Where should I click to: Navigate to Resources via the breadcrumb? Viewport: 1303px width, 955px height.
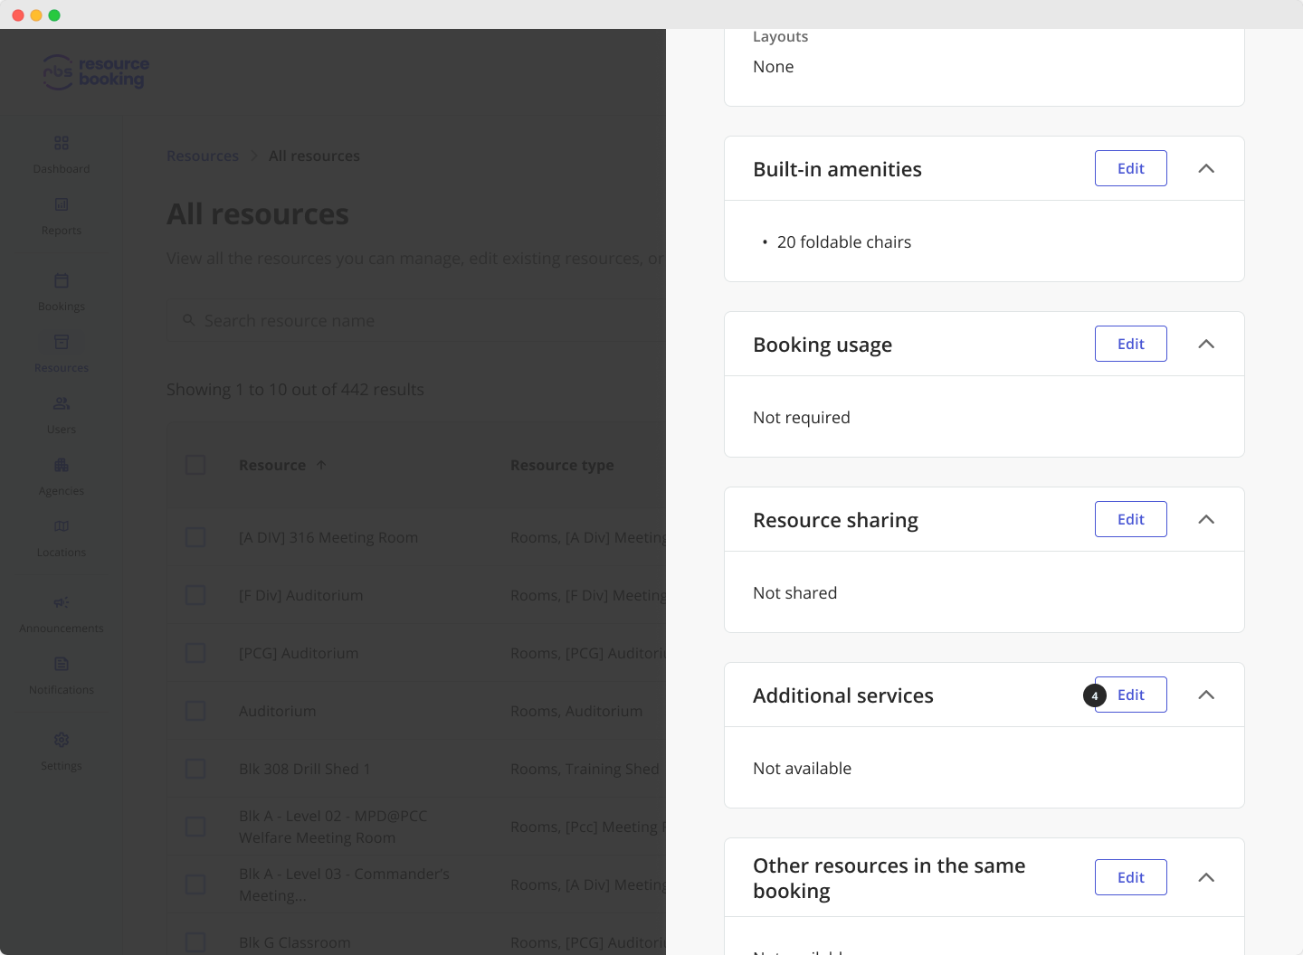point(203,156)
